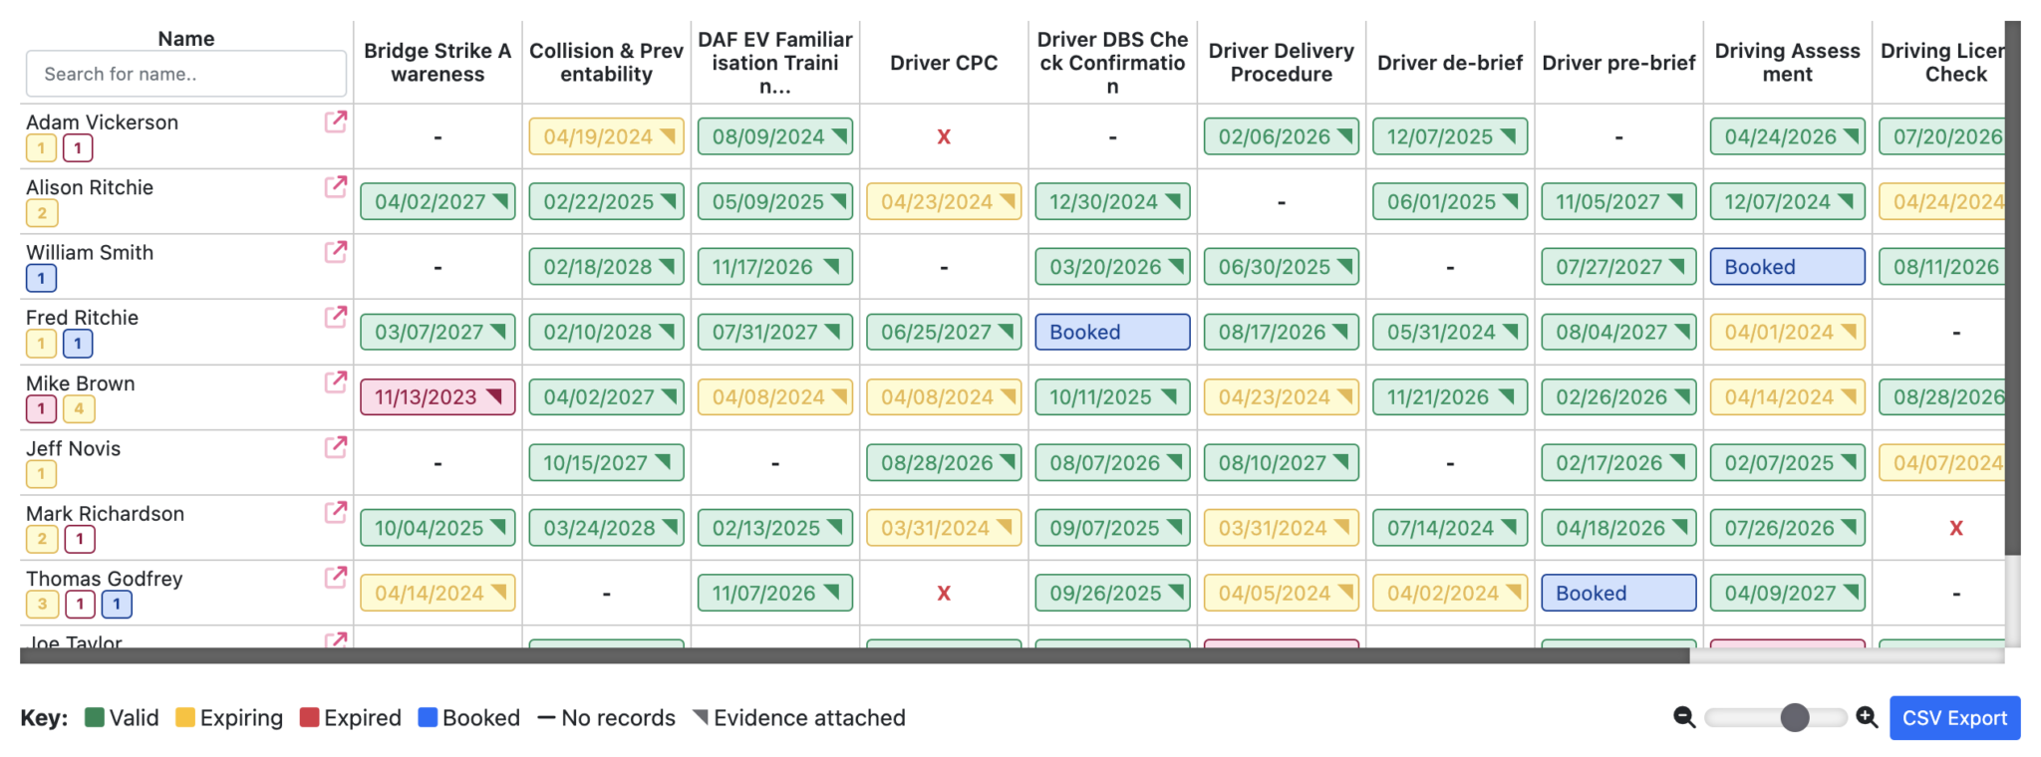Screen dimensions: 2041x757
Task: Open Adam Vickerson's profile link icon
Action: (x=336, y=122)
